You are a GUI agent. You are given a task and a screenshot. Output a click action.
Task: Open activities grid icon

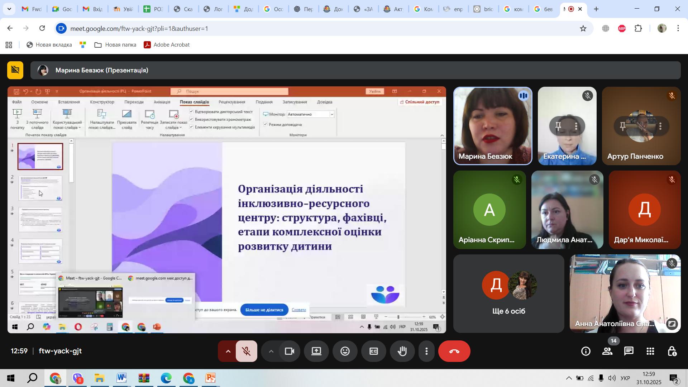tap(650, 351)
